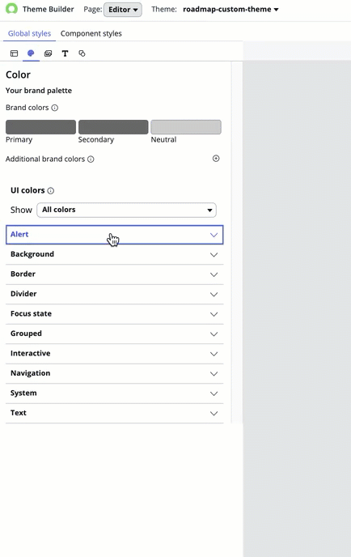Open the roadmap-custom-theme theme dropdown

click(x=230, y=10)
